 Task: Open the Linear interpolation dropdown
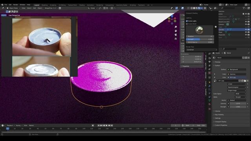tap(236, 84)
